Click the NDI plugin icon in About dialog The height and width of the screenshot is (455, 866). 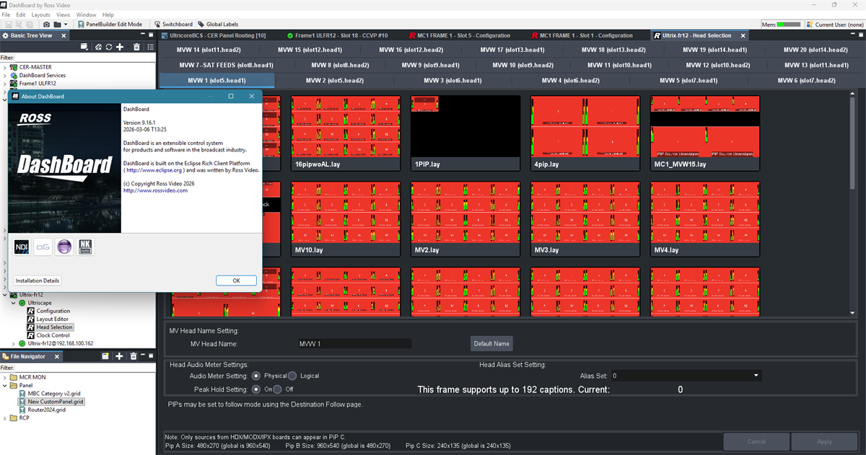[22, 247]
